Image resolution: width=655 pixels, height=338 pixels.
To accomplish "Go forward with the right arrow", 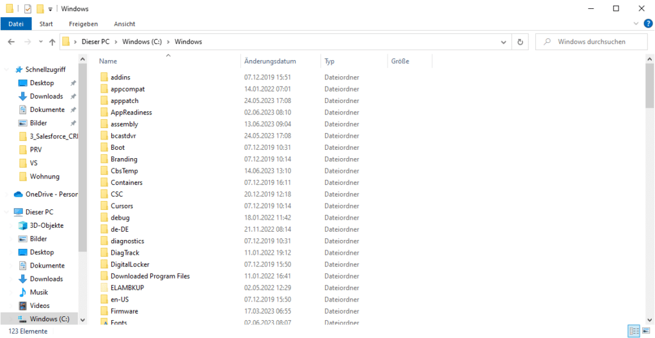I will click(x=27, y=42).
